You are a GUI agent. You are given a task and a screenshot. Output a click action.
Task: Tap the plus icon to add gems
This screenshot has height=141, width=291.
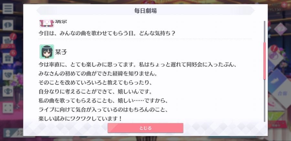click(x=284, y=5)
